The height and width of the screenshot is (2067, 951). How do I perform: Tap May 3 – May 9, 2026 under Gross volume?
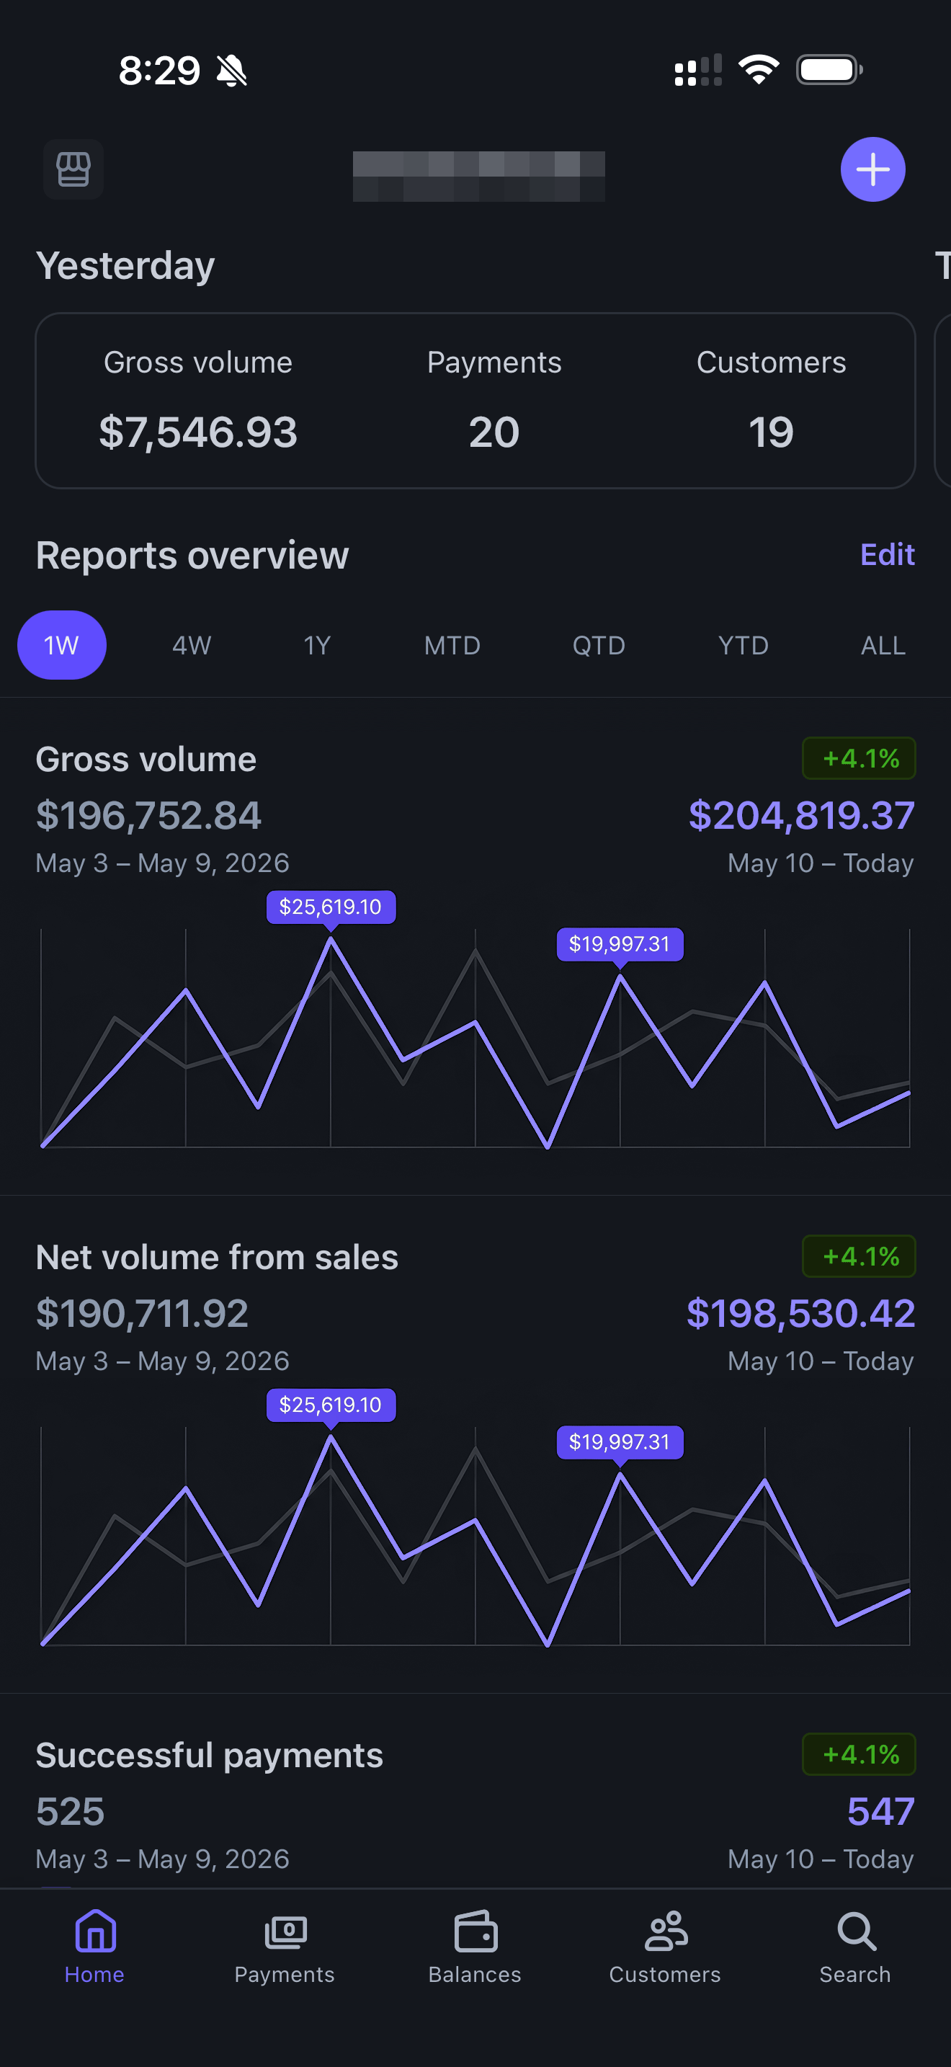coord(163,863)
